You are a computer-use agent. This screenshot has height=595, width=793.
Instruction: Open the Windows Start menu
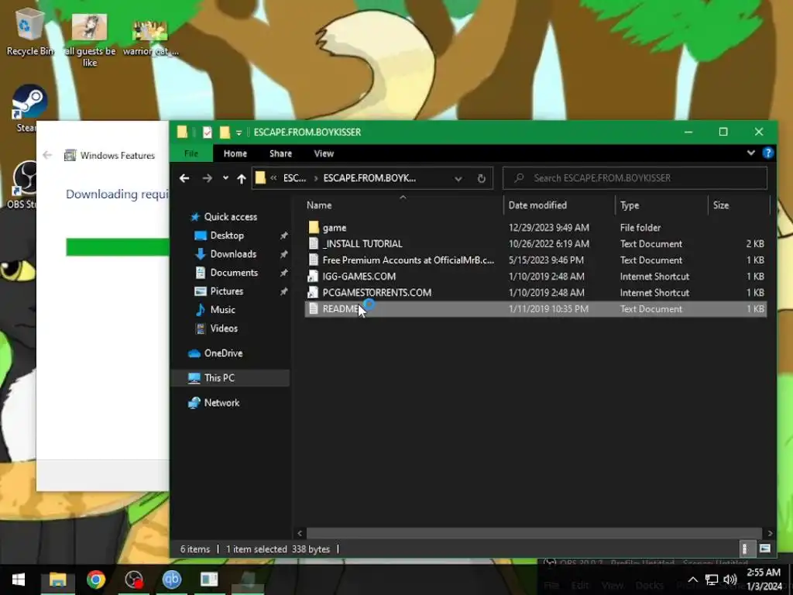19,580
